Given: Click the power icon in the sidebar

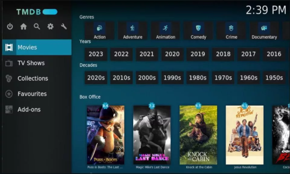Looking at the screenshot, I should [x=10, y=26].
